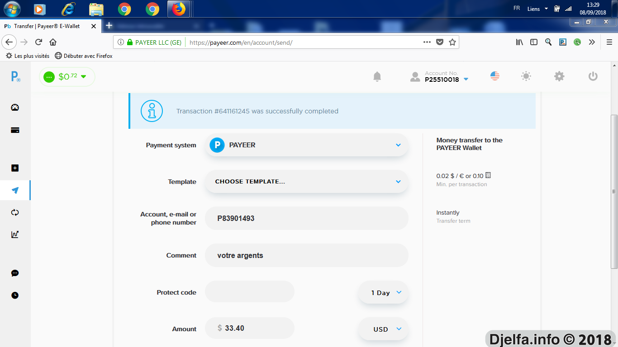Viewport: 618px width, 347px height.
Task: Open the dashboard gauge icon in the sidebar
Action: [x=15, y=108]
